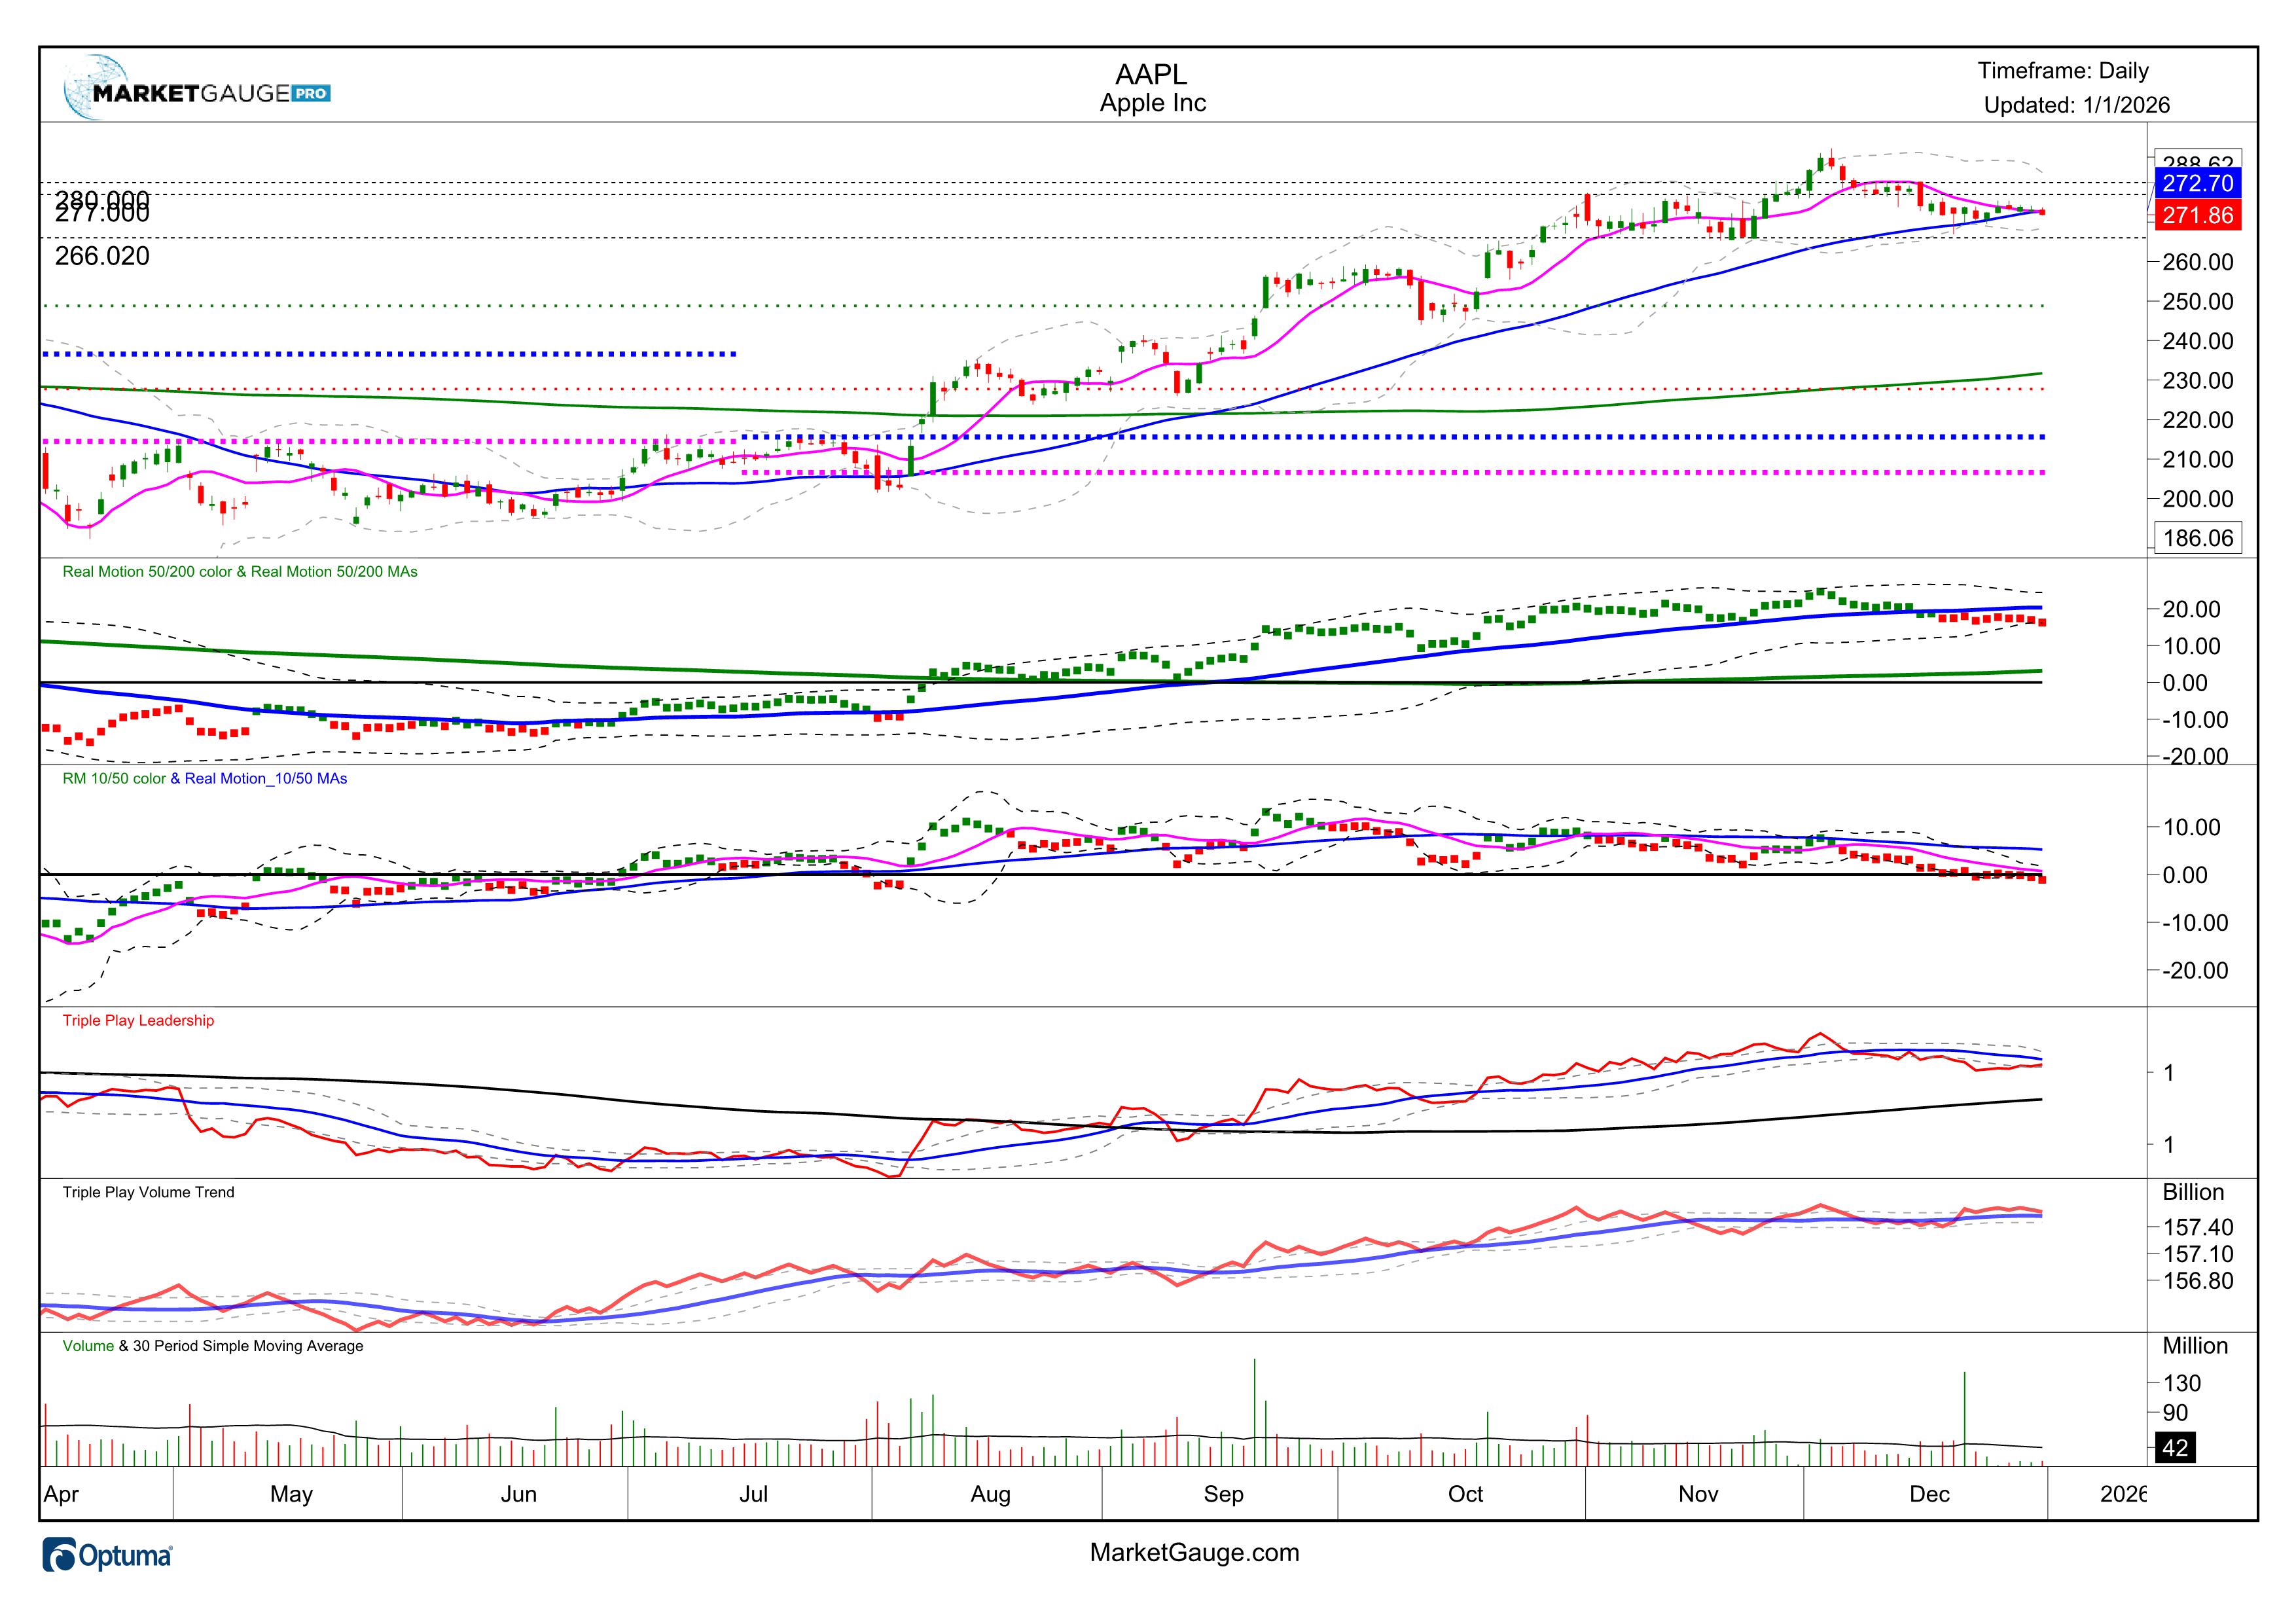The height and width of the screenshot is (1624, 2296).
Task: Click the black 42 volume tag
Action: tap(2175, 1447)
